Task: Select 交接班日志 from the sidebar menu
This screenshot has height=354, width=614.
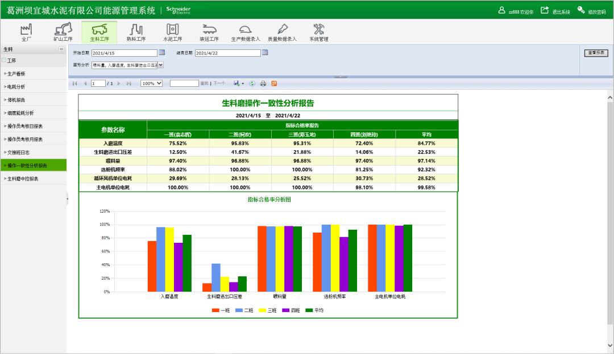Action: point(19,153)
